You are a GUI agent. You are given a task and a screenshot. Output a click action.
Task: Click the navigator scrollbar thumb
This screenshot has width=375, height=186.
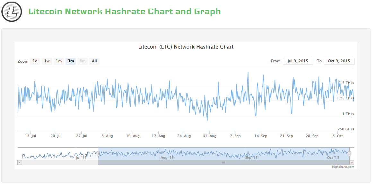[x=223, y=163]
